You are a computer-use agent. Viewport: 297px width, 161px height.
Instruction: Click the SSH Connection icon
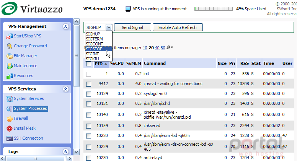[10, 138]
